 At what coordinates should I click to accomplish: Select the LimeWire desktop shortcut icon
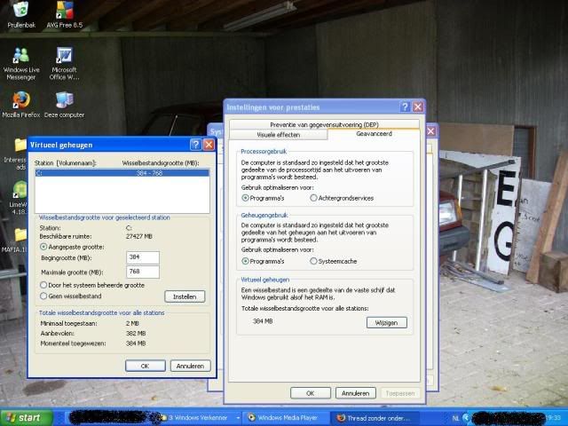click(x=20, y=193)
